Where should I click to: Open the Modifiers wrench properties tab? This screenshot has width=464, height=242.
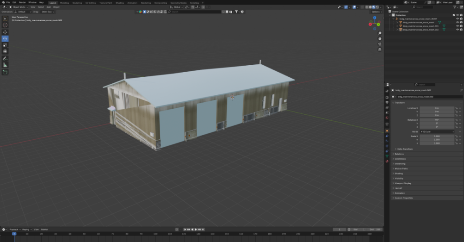[387, 136]
